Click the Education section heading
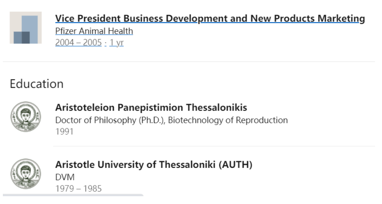Viewport: 382px width, 204px height. (37, 84)
